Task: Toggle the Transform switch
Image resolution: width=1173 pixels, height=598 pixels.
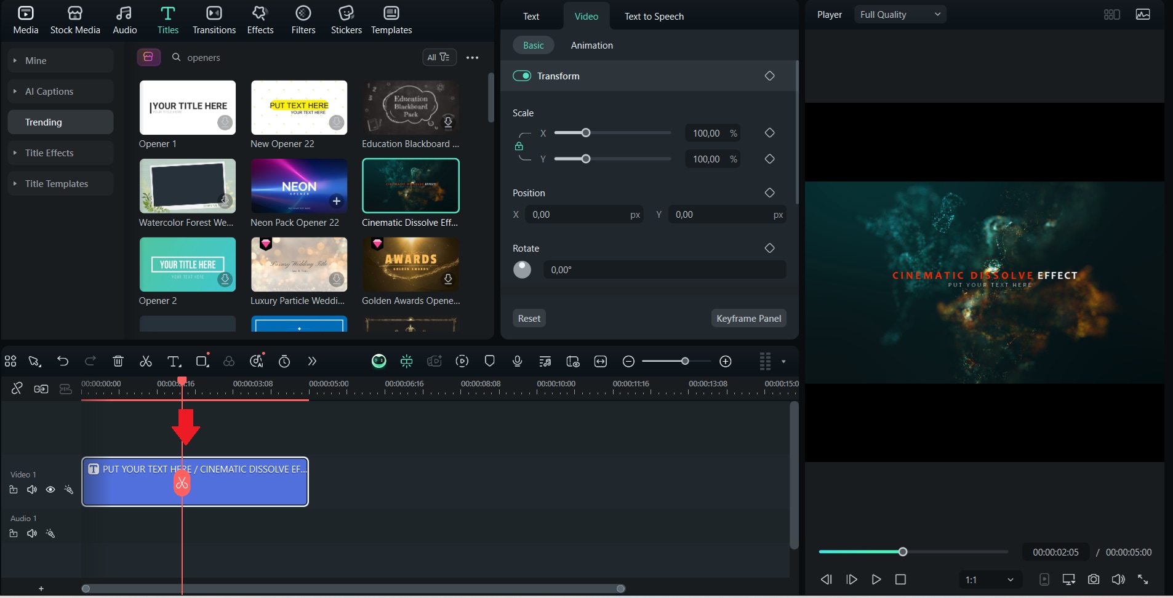Action: pyautogui.click(x=522, y=76)
